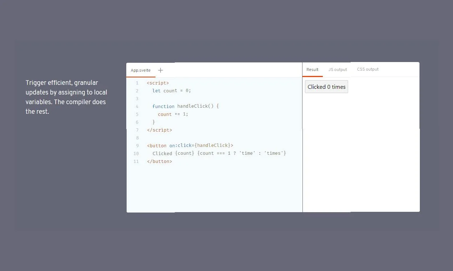Open the CSS output tab

pyautogui.click(x=368, y=69)
